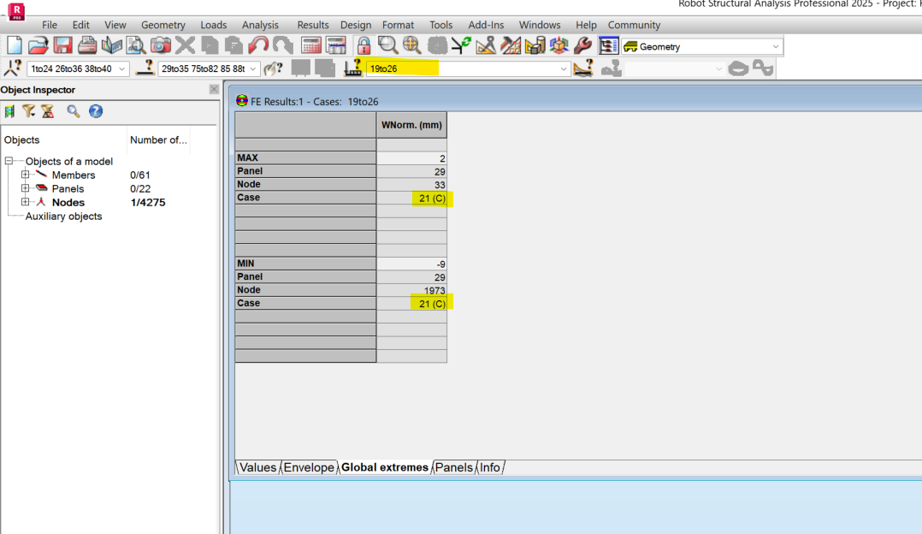Open the Results menu

coord(313,25)
